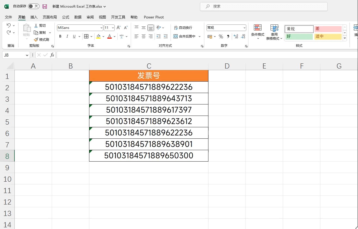Apply the red font color A
Screen dimensions: 358x229
pyautogui.click(x=110, y=36)
